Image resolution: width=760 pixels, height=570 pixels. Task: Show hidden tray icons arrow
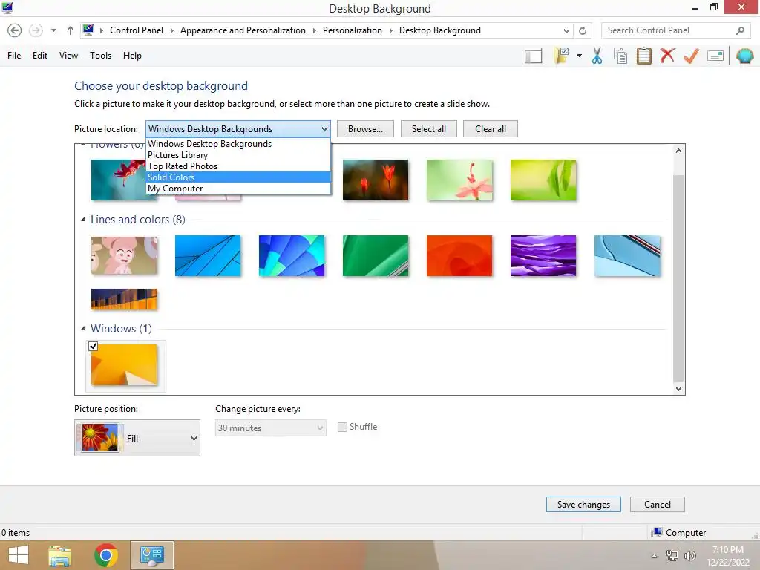click(655, 556)
